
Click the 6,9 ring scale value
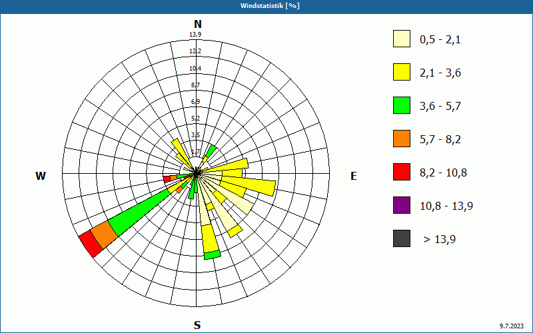pyautogui.click(x=195, y=102)
